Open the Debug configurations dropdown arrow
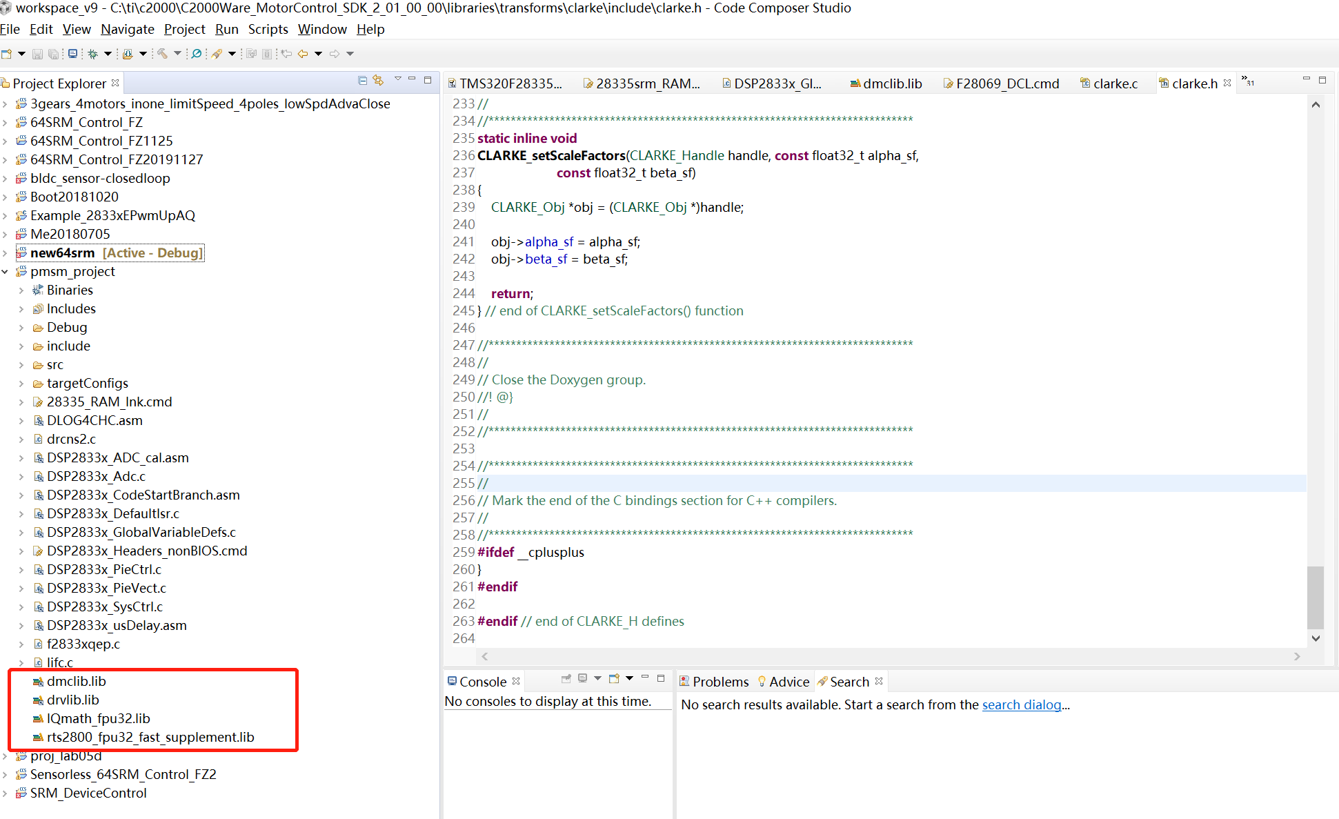Image resolution: width=1339 pixels, height=819 pixels. coord(108,54)
